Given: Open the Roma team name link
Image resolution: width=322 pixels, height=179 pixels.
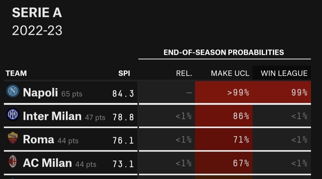Looking at the screenshot, I should 38,139.
